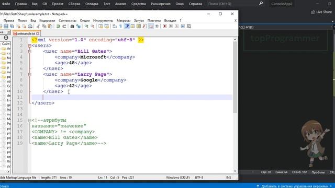Click INS indicator in Notepad++ status bar
The height and width of the screenshot is (188, 335).
[x=229, y=178]
